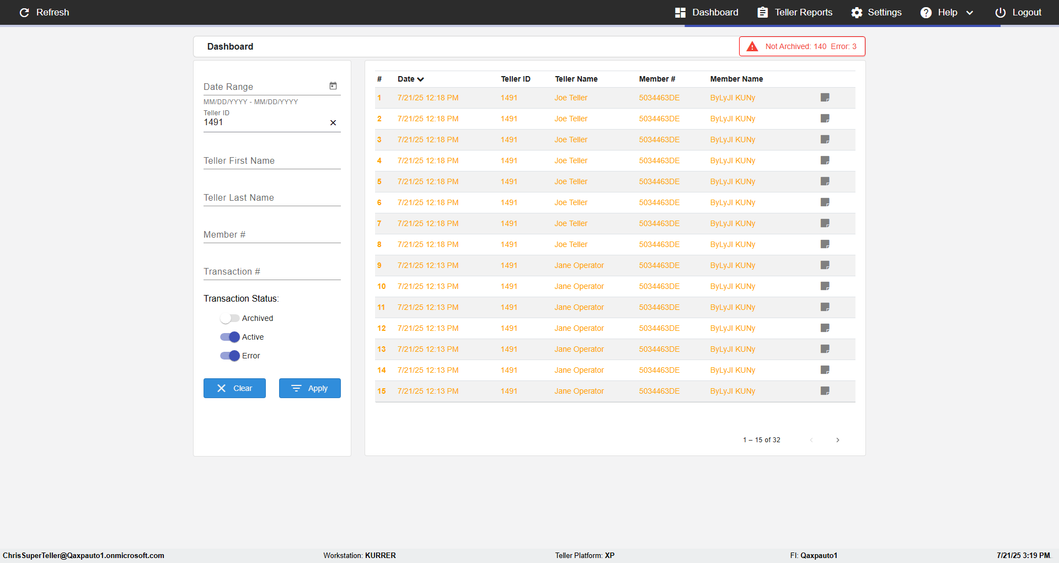Click the logged-in user email in footer

tap(83, 555)
